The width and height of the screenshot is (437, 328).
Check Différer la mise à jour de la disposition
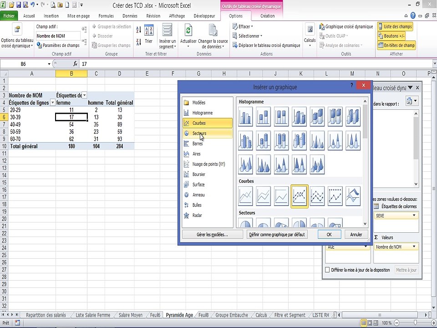(327, 270)
